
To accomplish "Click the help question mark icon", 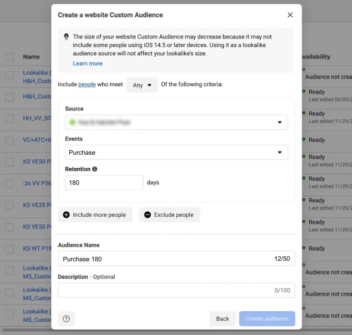I will pos(67,319).
